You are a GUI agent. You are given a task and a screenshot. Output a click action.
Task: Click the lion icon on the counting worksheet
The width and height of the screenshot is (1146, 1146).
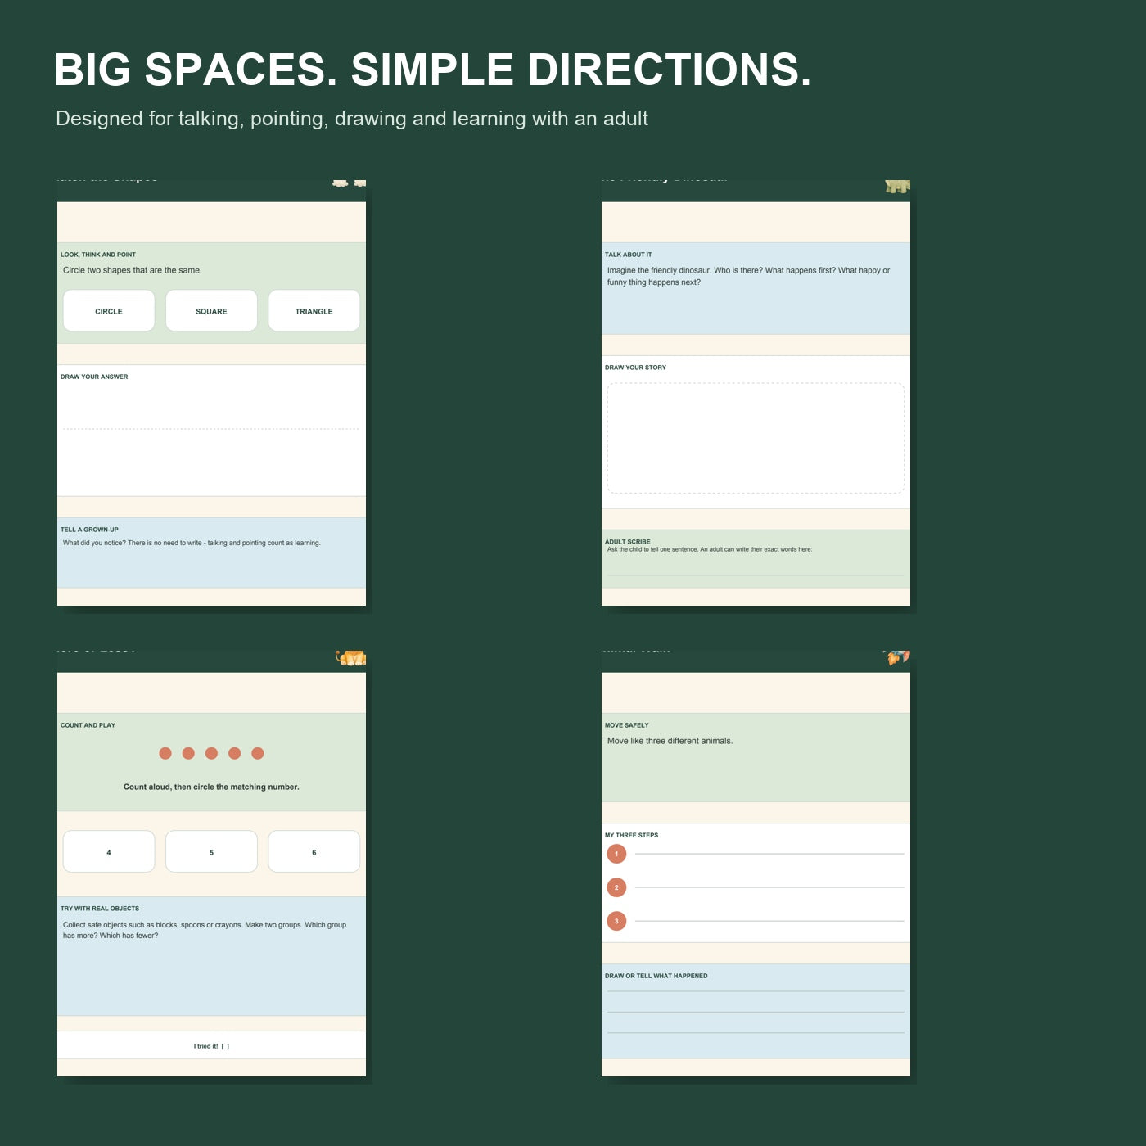point(351,658)
